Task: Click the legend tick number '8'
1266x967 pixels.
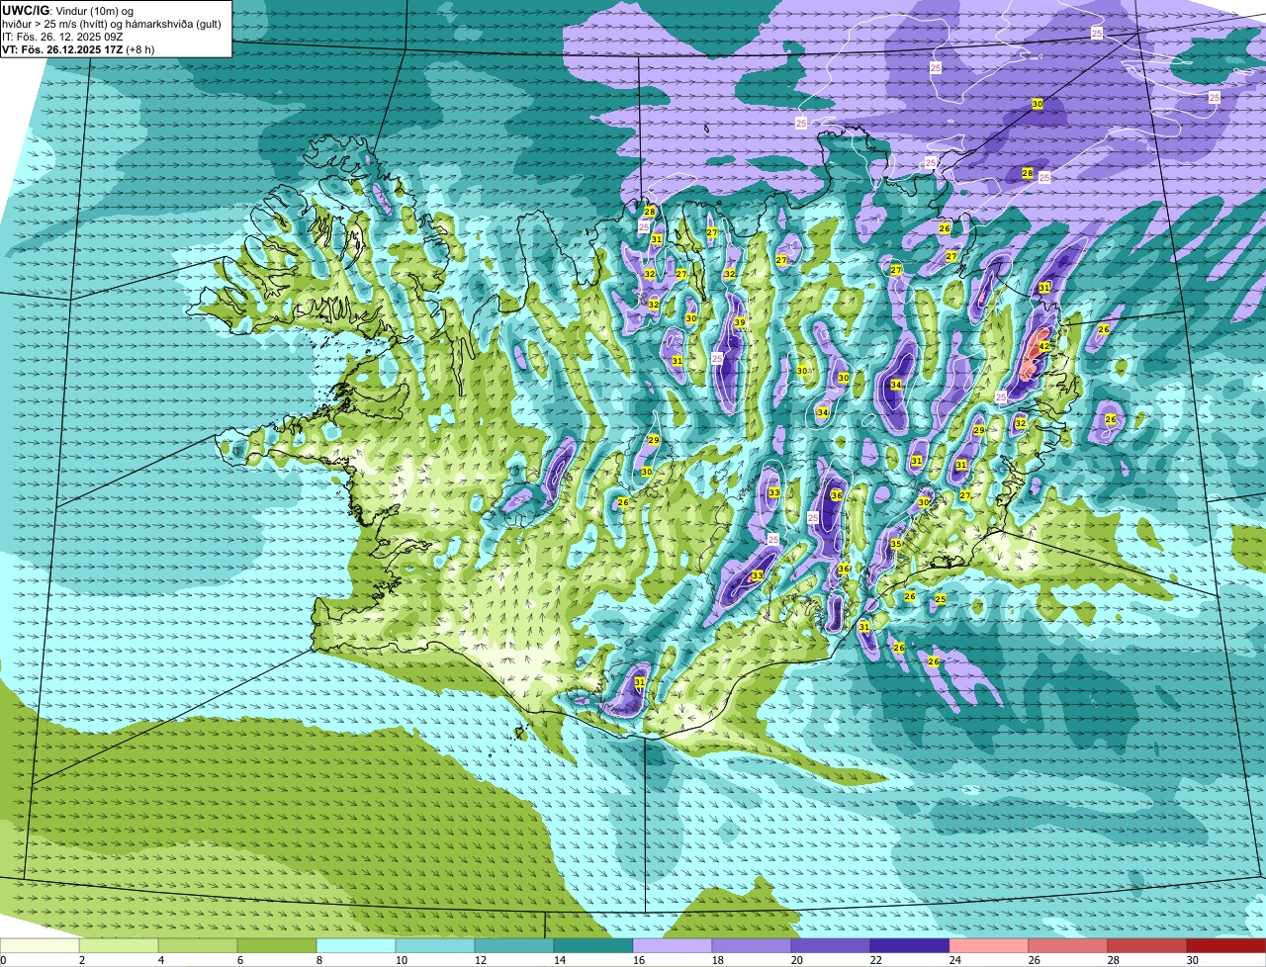Action: pos(319,960)
